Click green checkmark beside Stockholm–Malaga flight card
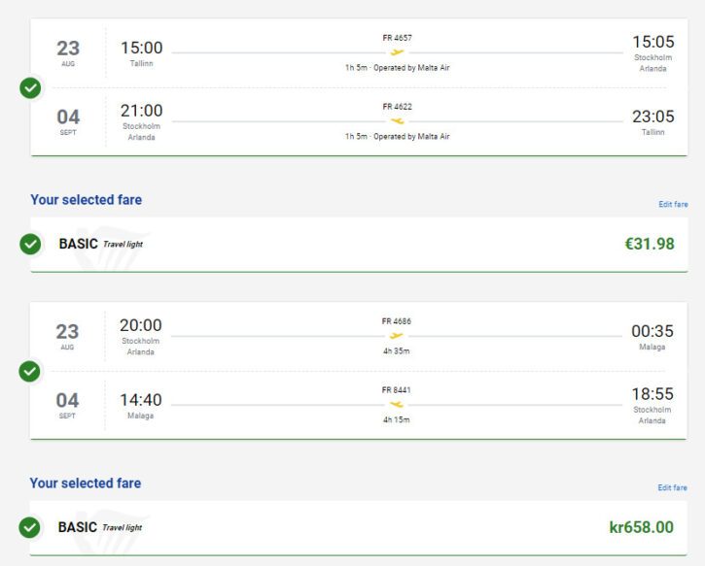 point(30,371)
